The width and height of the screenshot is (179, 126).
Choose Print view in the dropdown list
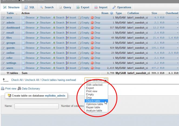(96, 91)
